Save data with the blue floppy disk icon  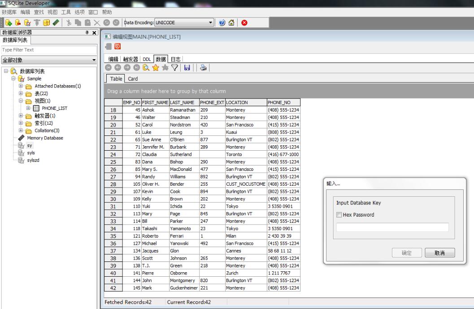click(187, 68)
